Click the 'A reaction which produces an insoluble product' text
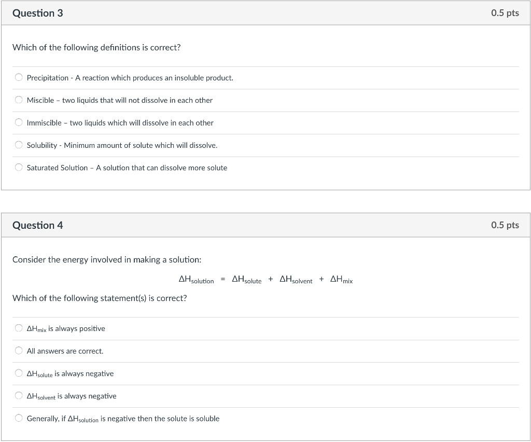531x442 pixels. pyautogui.click(x=155, y=78)
